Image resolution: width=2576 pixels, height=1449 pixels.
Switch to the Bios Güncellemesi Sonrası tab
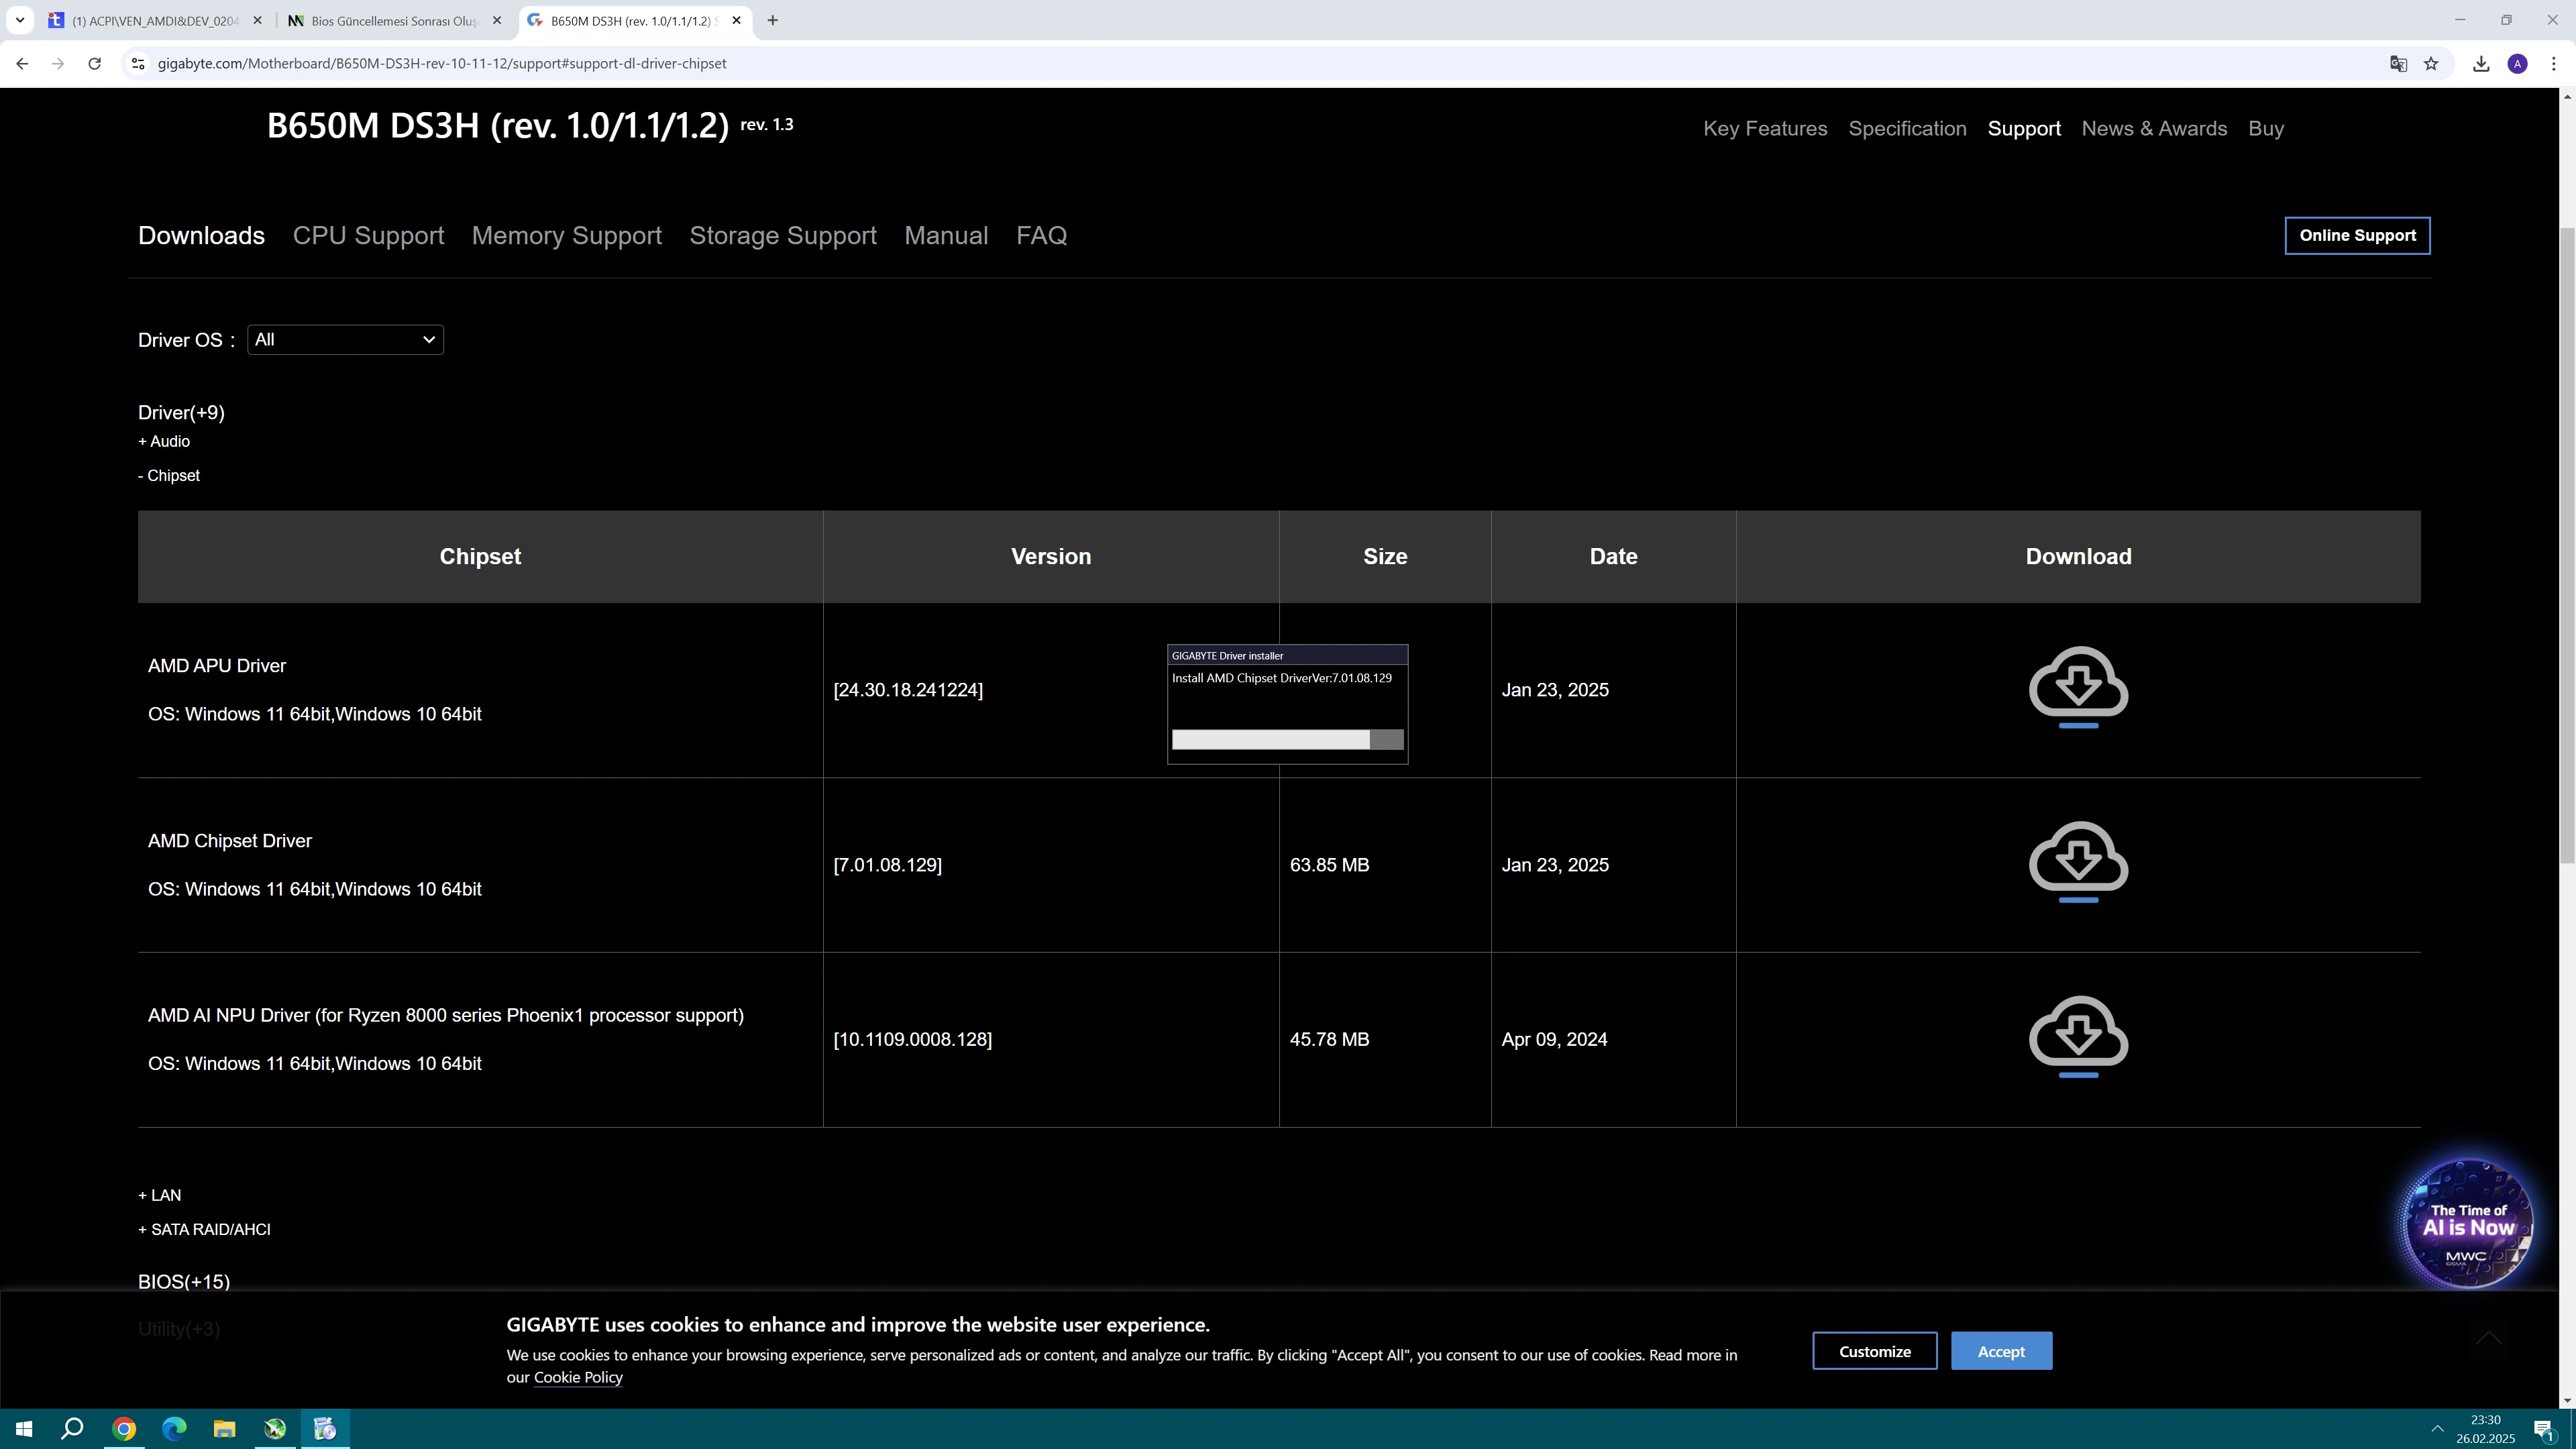(x=395, y=20)
